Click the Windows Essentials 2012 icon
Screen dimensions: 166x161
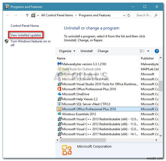tap(59, 114)
